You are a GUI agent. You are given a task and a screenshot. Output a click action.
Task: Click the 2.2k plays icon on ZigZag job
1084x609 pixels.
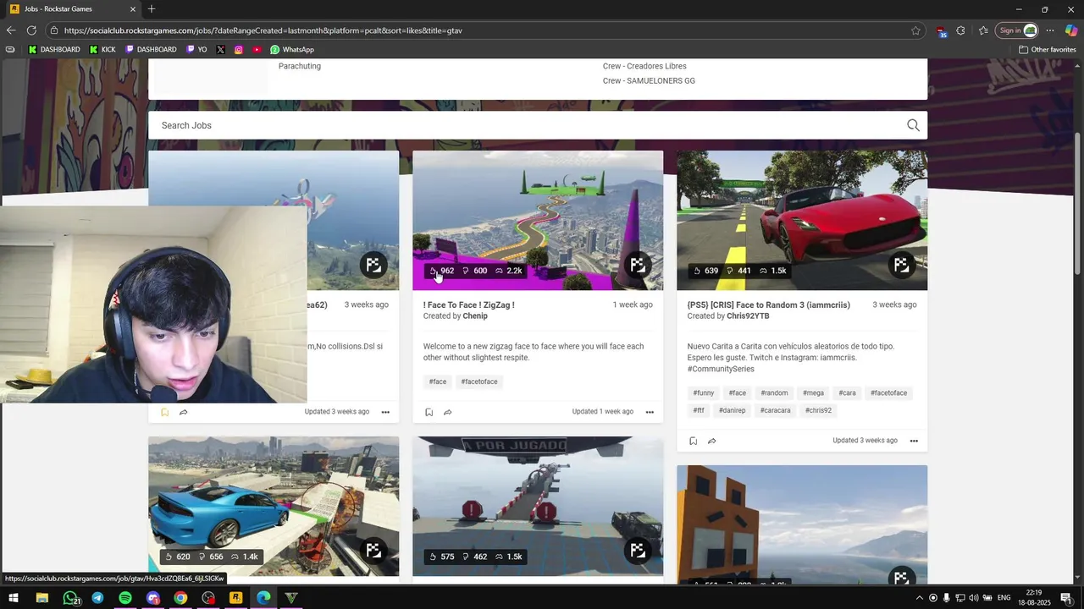[x=499, y=271]
